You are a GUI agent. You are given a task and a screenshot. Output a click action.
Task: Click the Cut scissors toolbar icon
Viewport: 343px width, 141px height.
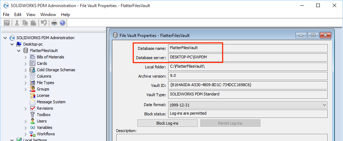coord(17,23)
